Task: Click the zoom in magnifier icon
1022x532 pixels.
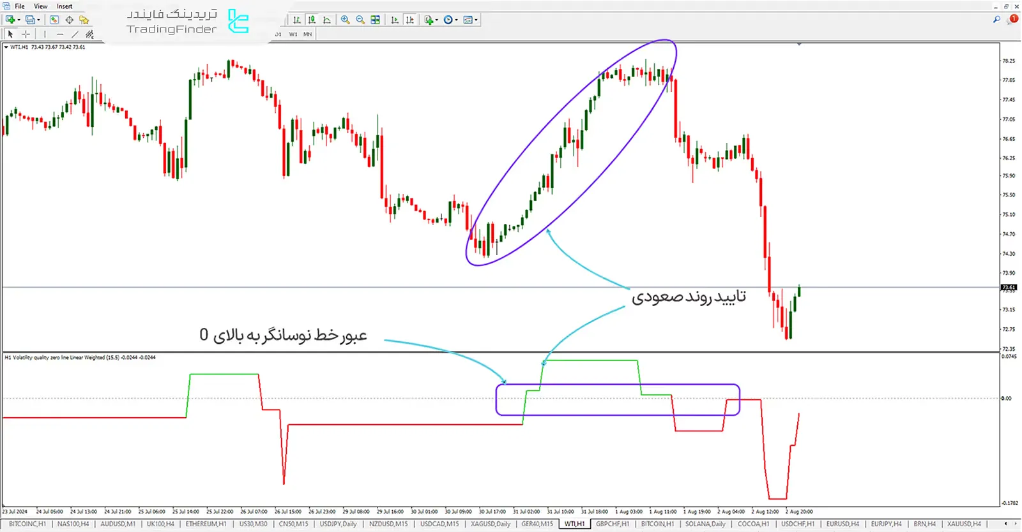Action: 345,20
